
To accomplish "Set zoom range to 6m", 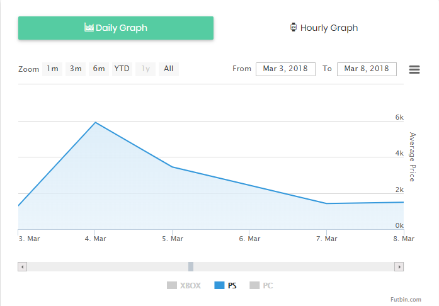I will [99, 69].
